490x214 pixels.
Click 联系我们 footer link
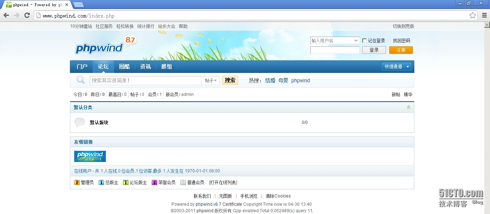pos(202,196)
